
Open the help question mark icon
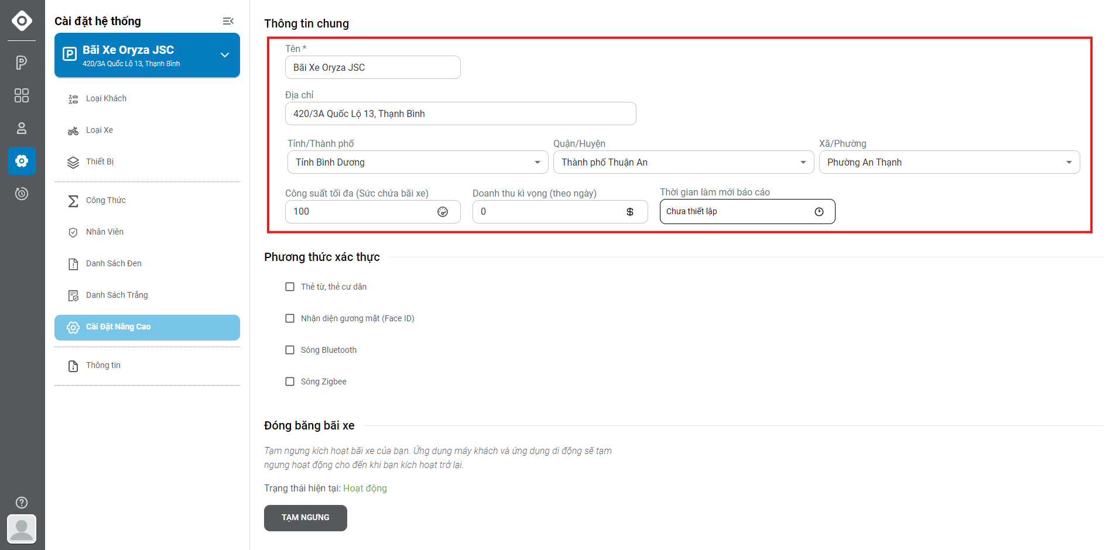pos(22,503)
